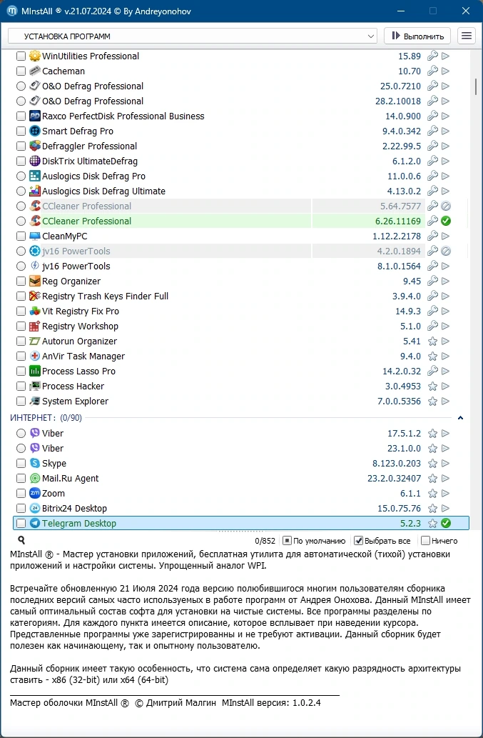Click version 14.2.0.32 of Process Lasso
The height and width of the screenshot is (738, 483).
click(402, 371)
